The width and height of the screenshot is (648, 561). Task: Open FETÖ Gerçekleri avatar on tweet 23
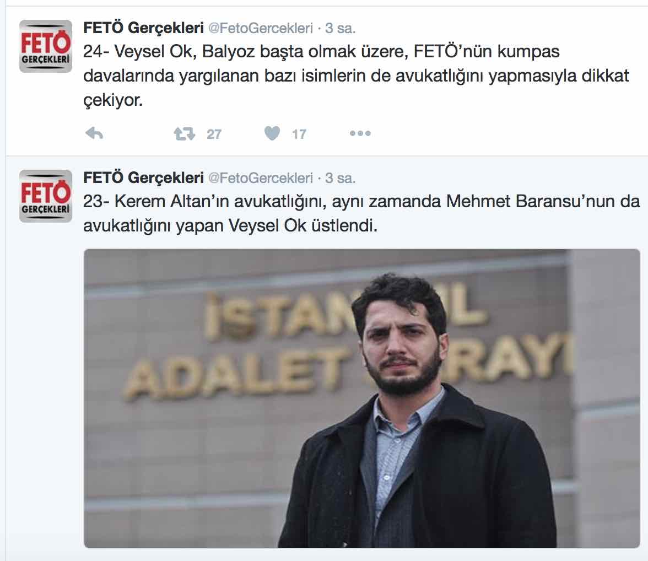(x=46, y=196)
